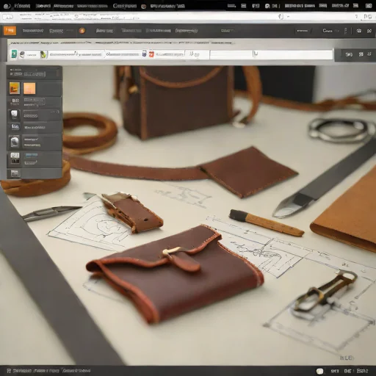Viewport: 376px width, 376px height.
Task: Click the green icon starting the white toolbar
Action: coord(14,54)
